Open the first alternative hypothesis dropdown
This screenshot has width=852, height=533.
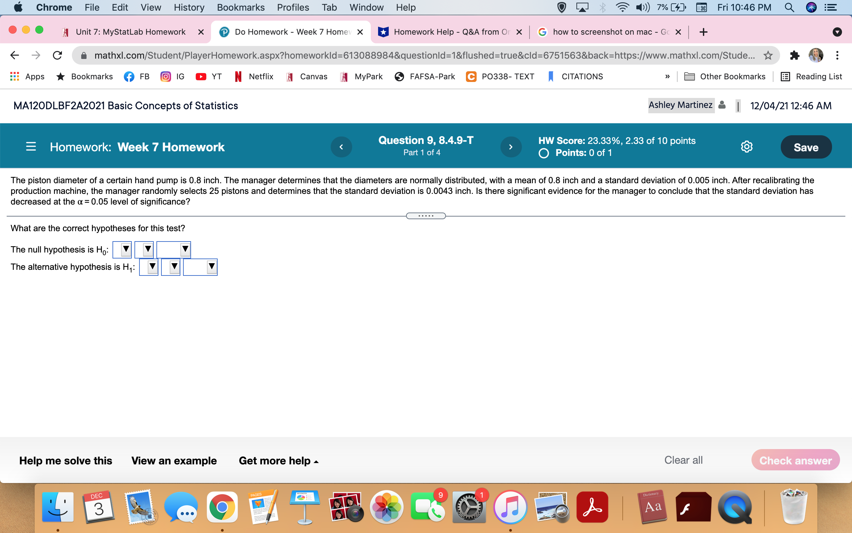[148, 267]
